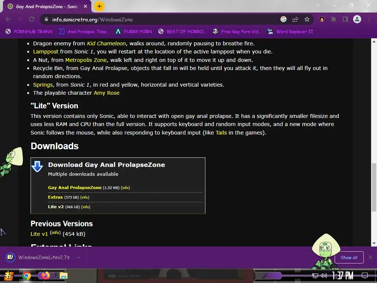Click the page scrollbar up arrow
This screenshot has width=377, height=283.
click(x=374, y=41)
